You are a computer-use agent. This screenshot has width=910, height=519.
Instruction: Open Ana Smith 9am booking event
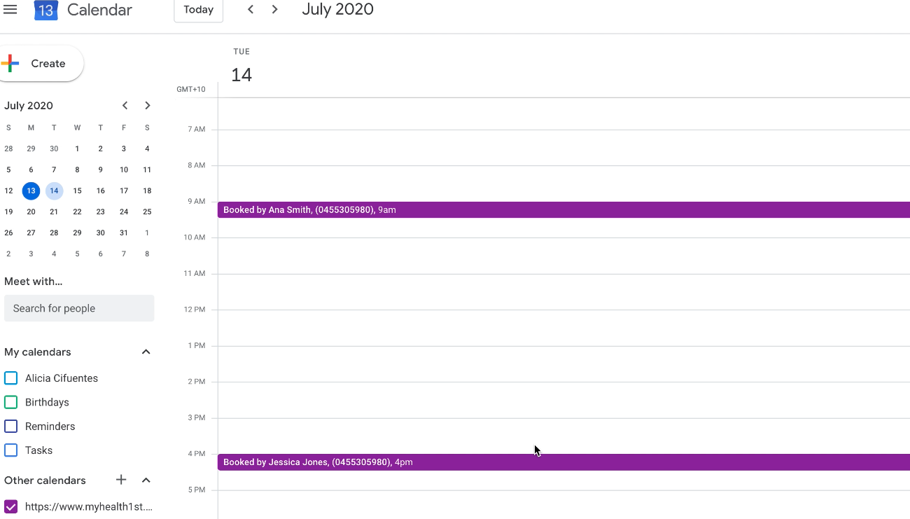[490, 209]
